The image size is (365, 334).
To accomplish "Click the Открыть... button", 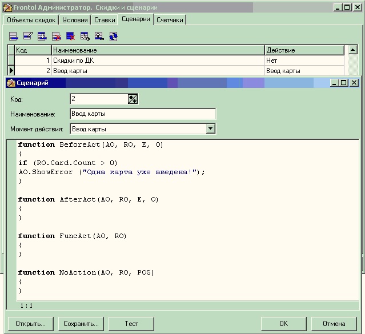I will [x=30, y=324].
